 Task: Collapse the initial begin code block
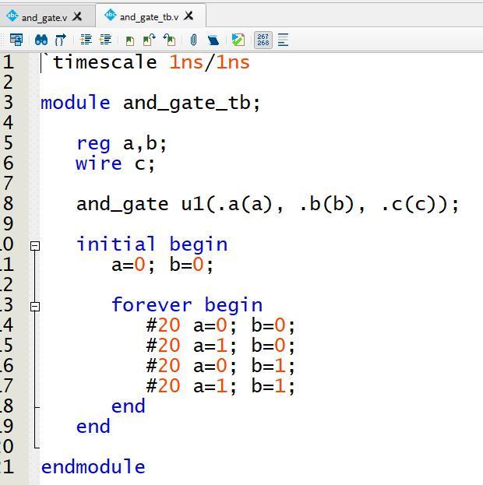click(35, 246)
